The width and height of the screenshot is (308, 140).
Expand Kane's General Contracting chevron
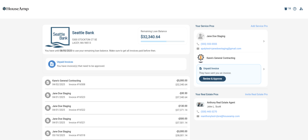click(264, 69)
